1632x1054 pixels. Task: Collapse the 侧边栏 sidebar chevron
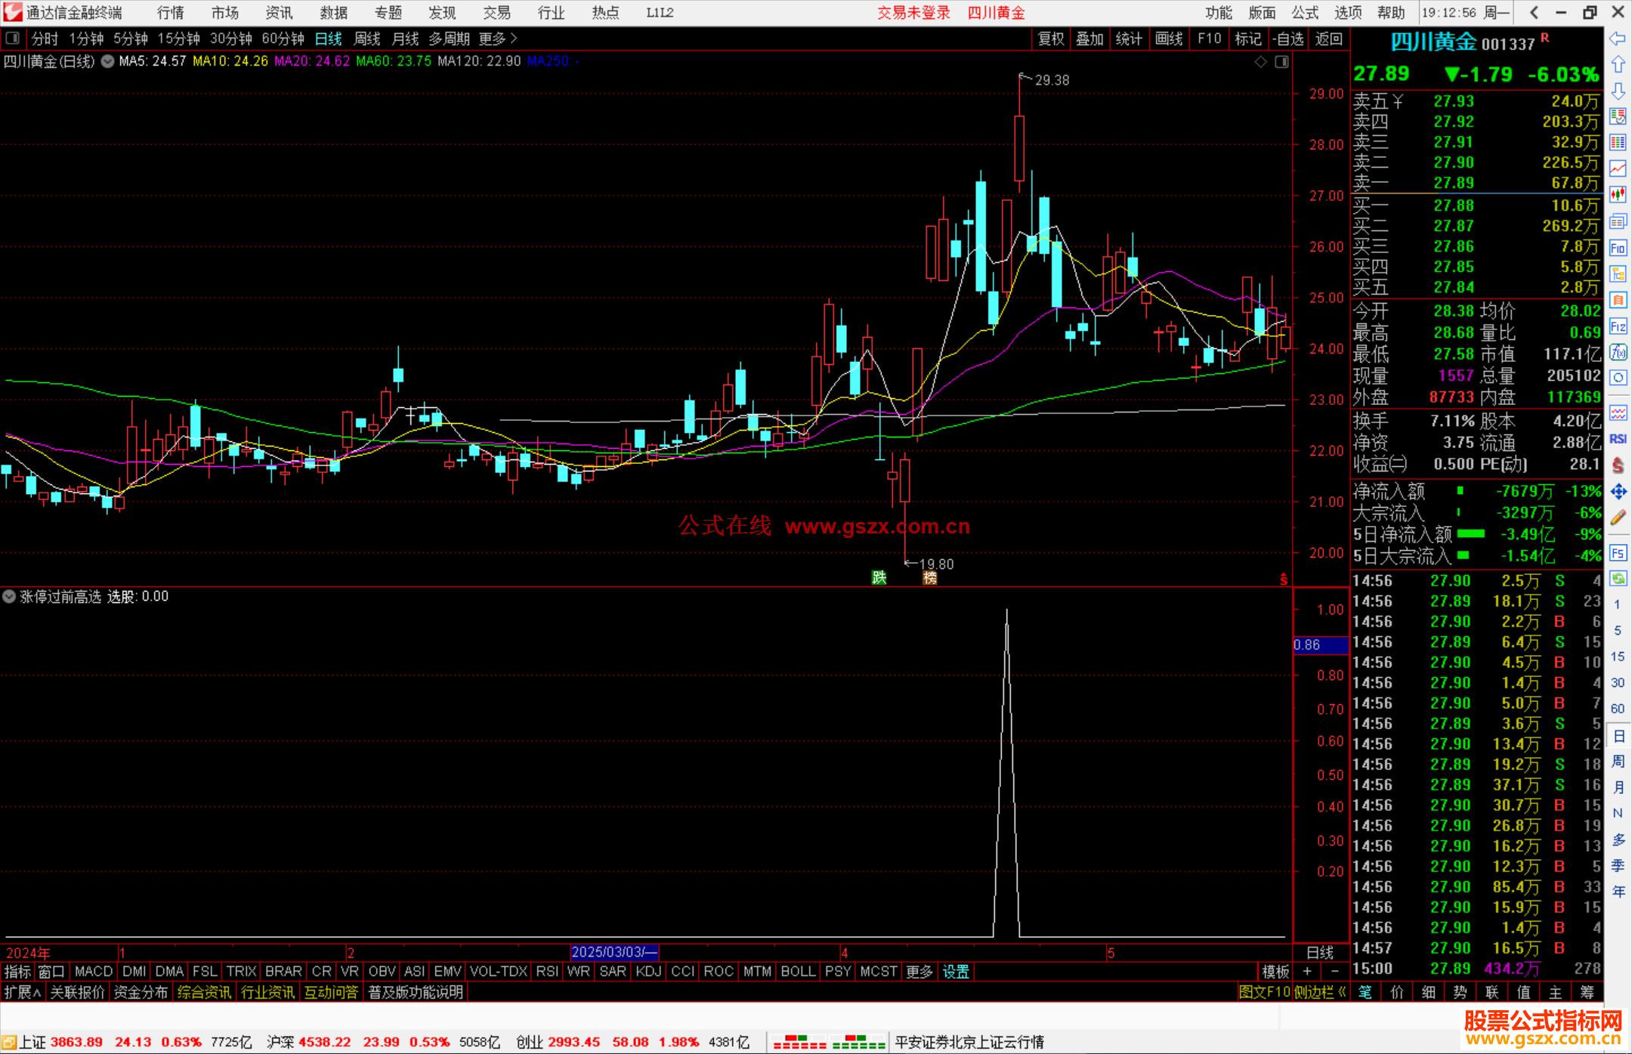(1342, 992)
